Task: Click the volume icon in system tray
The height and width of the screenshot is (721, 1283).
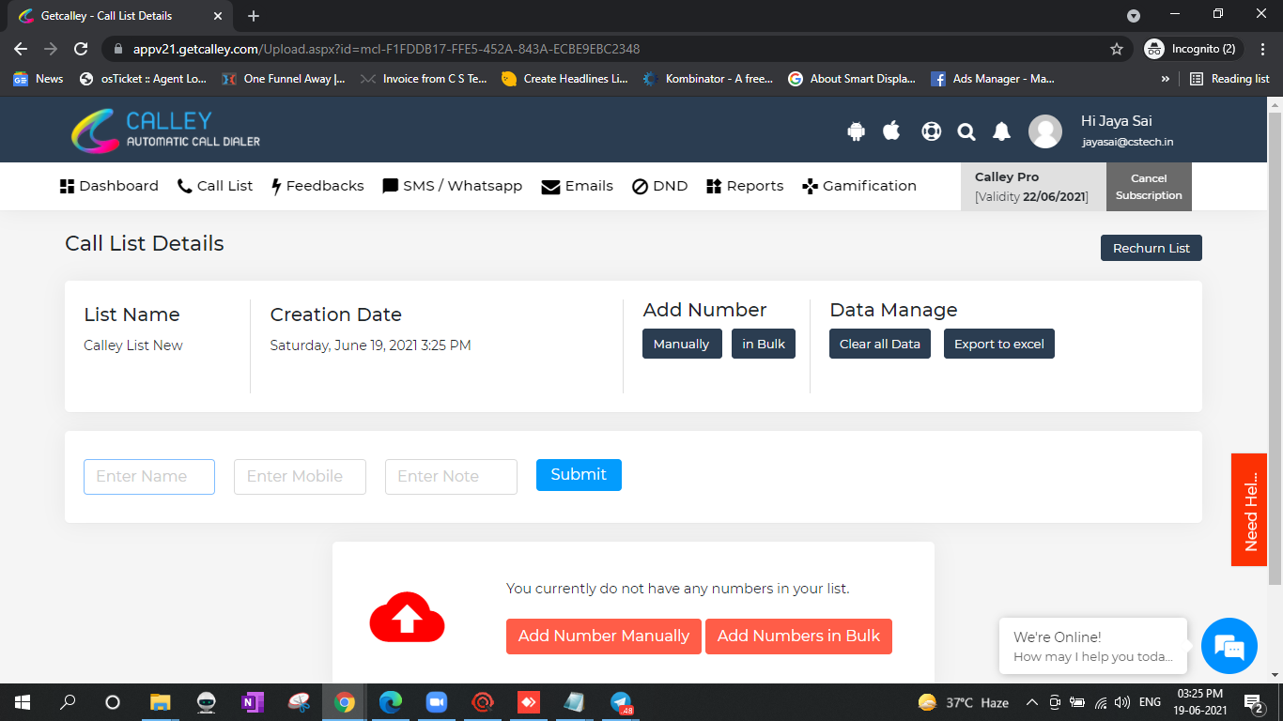Action: [1121, 702]
